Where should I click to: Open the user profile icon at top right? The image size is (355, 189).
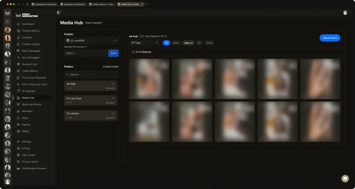[x=345, y=13]
